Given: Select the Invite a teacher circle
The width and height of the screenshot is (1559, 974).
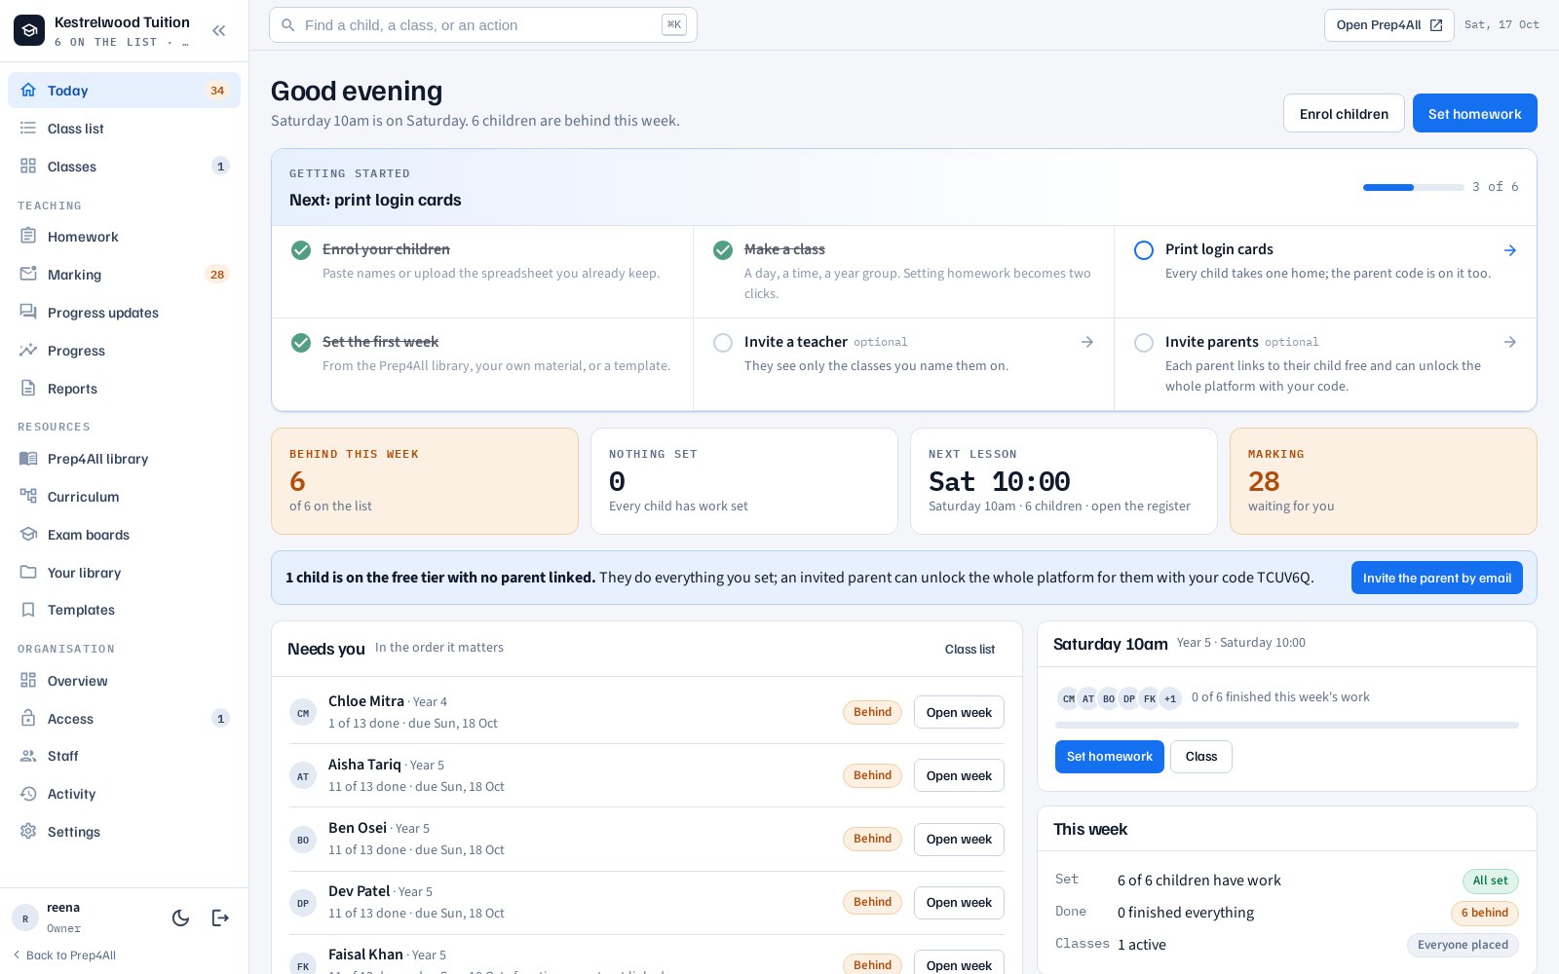Looking at the screenshot, I should pos(723,343).
